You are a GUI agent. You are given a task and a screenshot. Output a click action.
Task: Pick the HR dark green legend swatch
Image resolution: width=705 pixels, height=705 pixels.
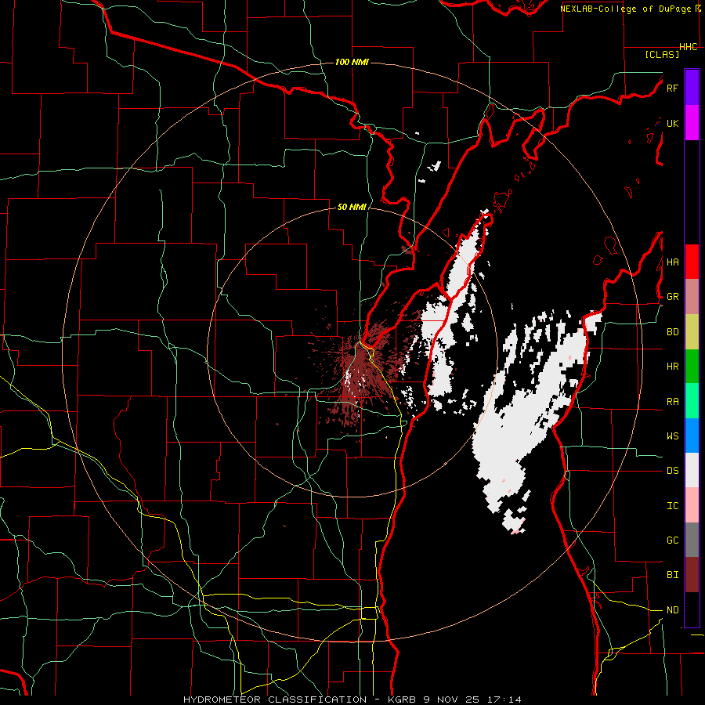(x=692, y=366)
